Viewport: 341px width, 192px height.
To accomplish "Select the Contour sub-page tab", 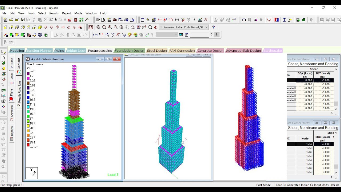I will coord(19,65).
